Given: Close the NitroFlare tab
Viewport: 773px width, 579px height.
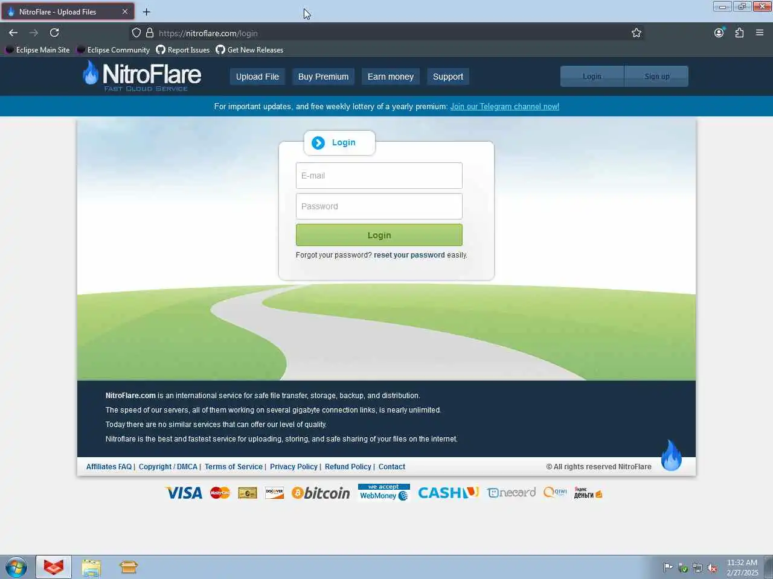Looking at the screenshot, I should click(x=125, y=11).
